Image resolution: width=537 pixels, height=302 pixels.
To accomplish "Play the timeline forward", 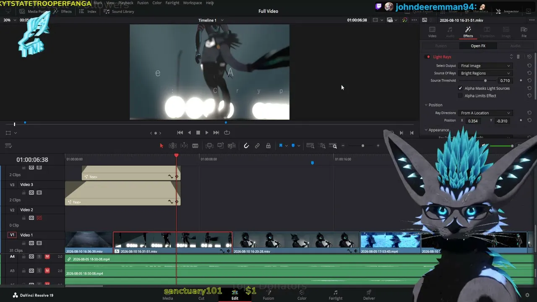I will click(x=207, y=133).
